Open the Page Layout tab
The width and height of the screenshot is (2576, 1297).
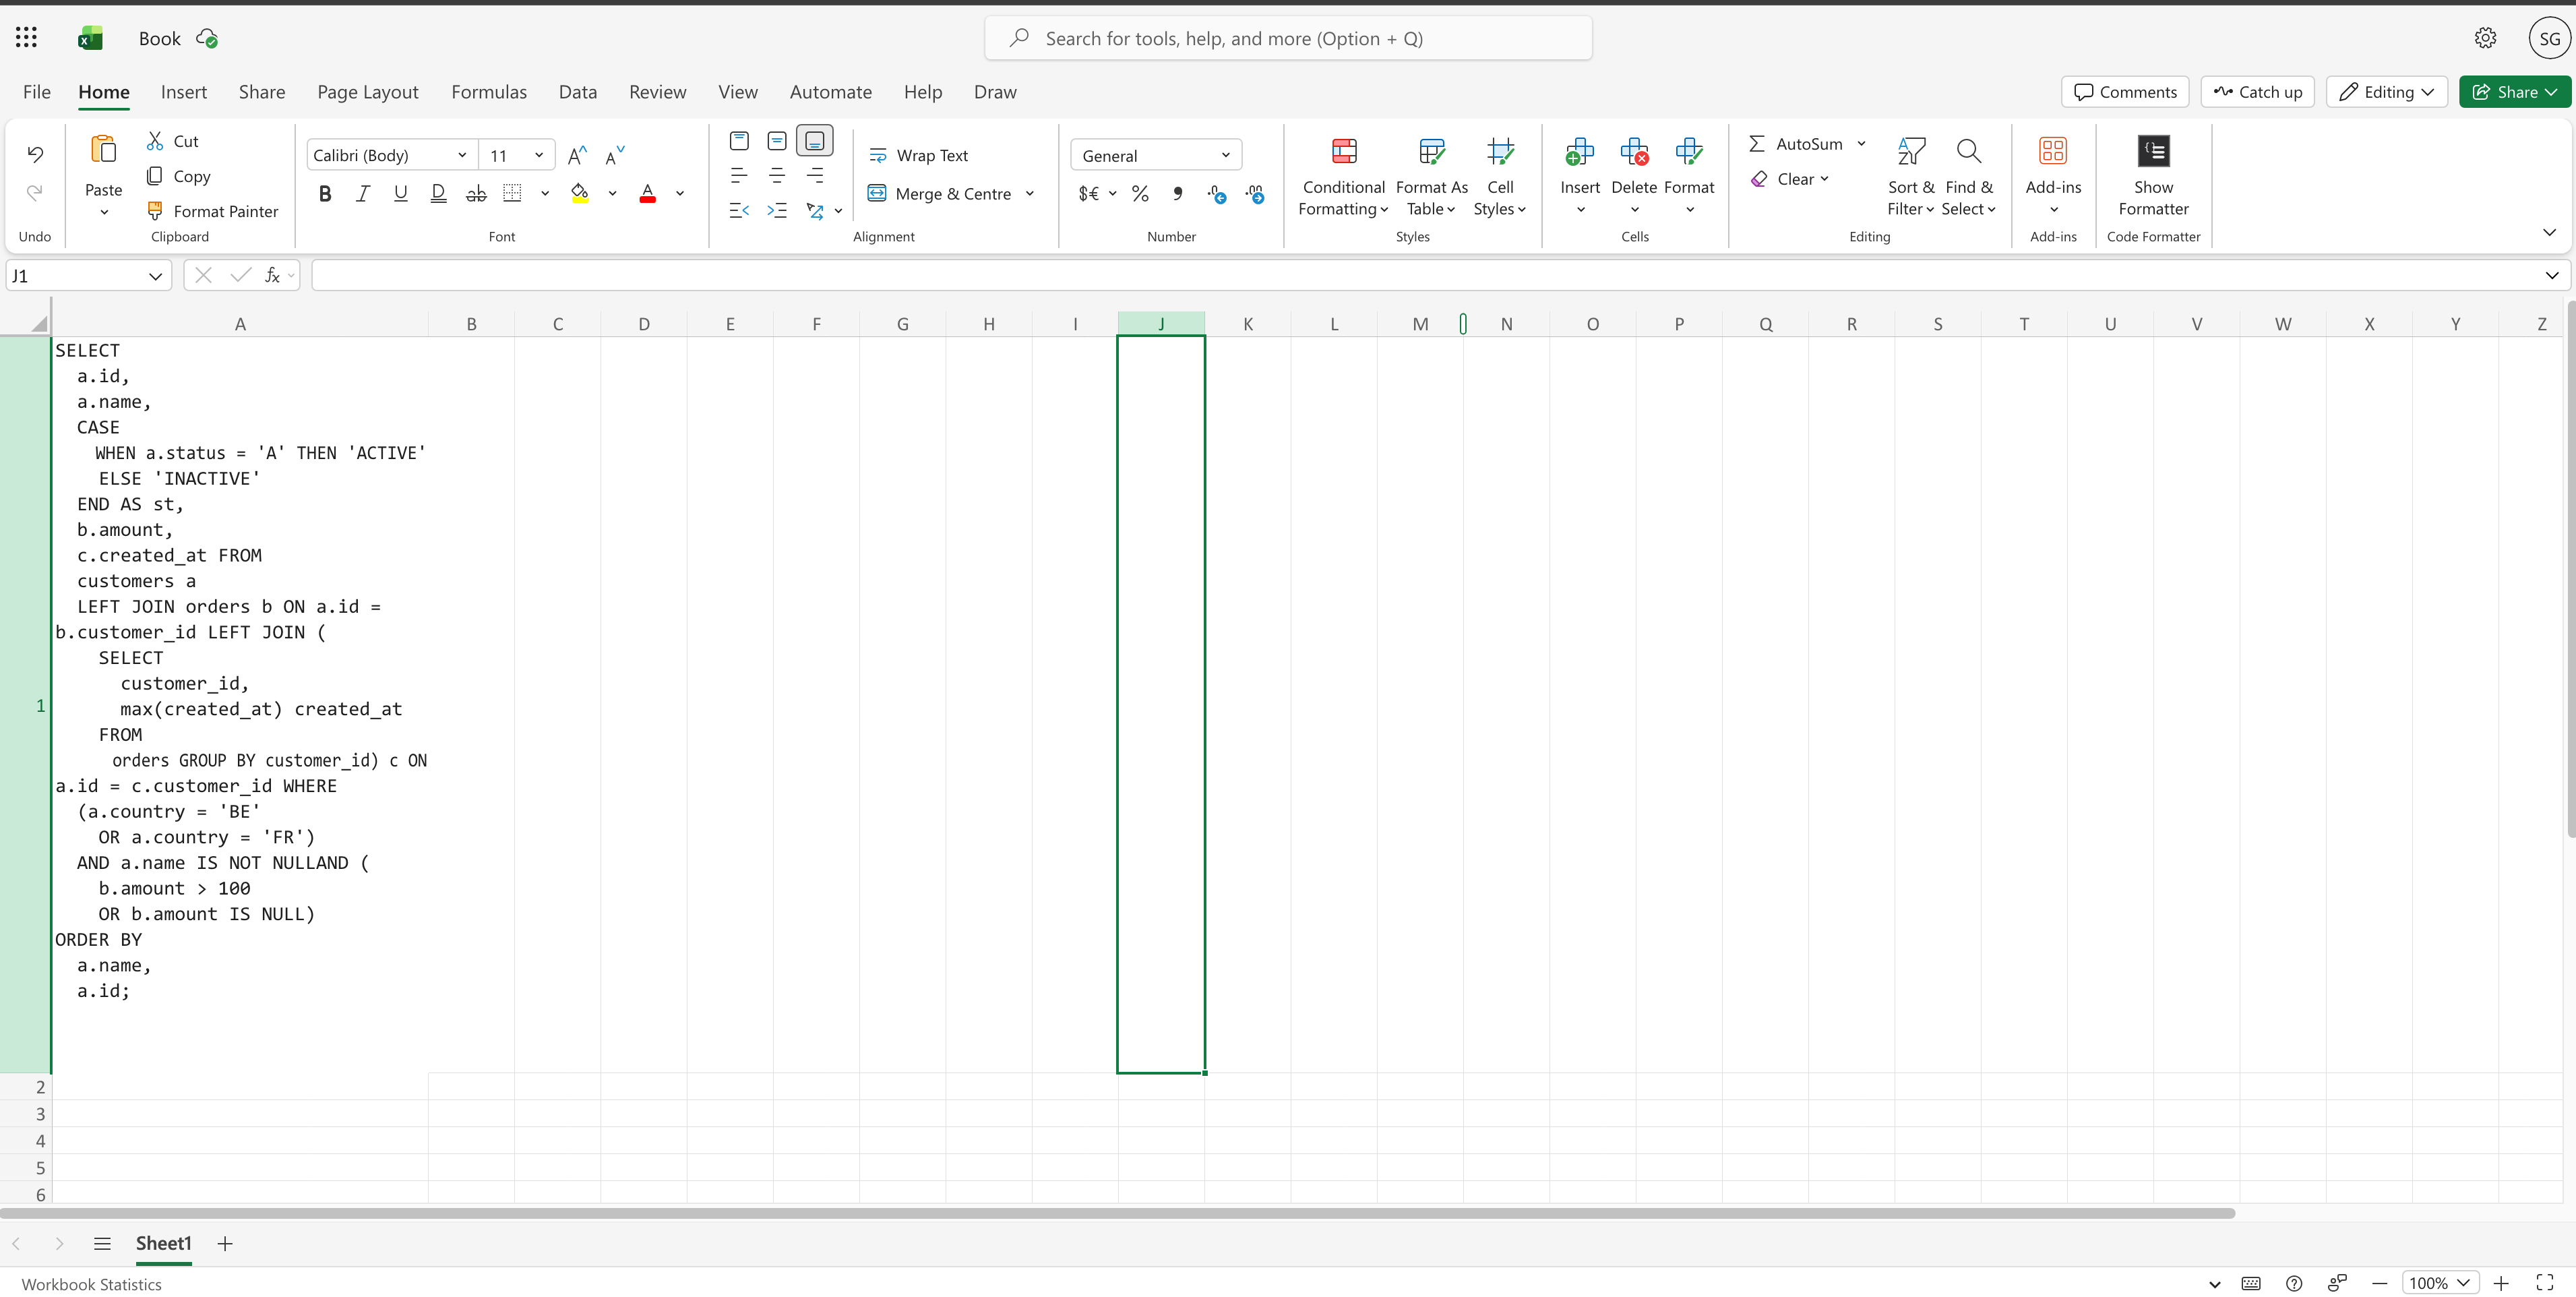[367, 92]
